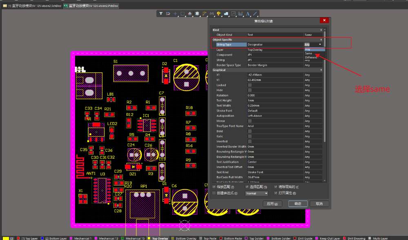The image size is (408, 240).
Task: Select the Keep-Out Layer tab
Action: pos(330,238)
